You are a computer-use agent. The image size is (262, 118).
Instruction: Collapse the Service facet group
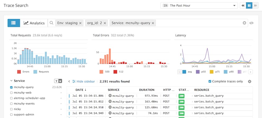tap(11, 81)
